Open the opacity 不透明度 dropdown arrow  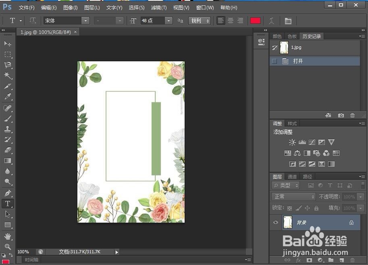(x=361, y=197)
